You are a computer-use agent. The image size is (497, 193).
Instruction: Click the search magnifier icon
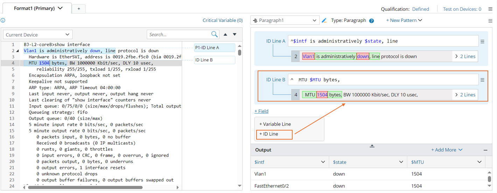pyautogui.click(x=214, y=34)
